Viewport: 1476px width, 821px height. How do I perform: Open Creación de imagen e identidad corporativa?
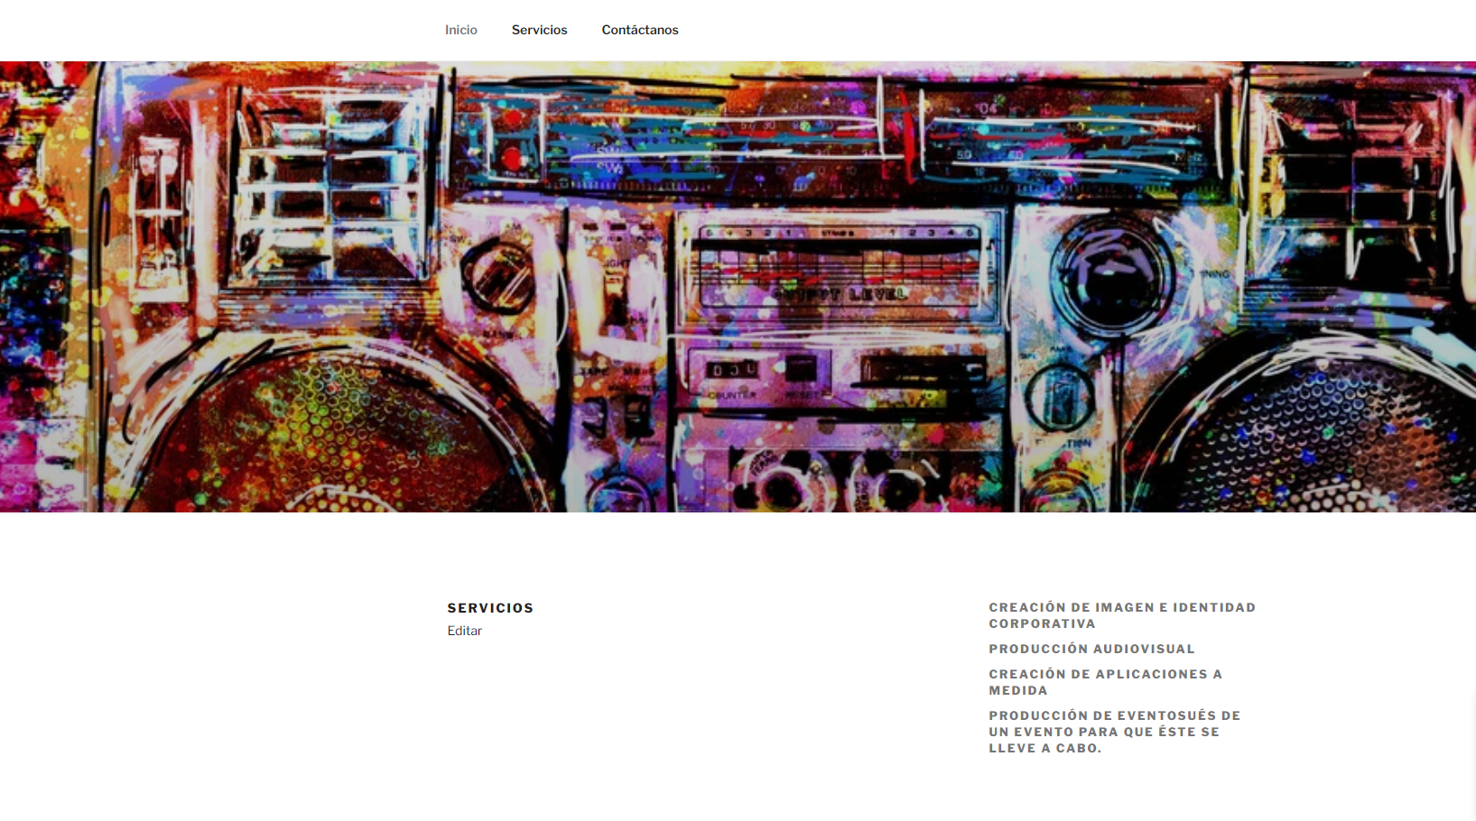pyautogui.click(x=1122, y=615)
